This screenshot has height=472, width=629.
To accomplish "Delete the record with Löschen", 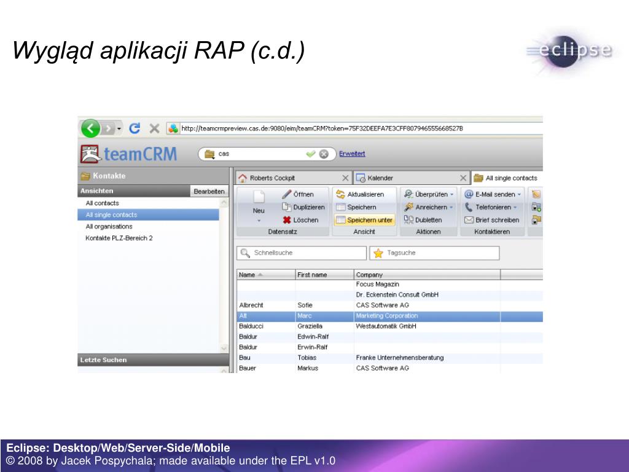I will [x=300, y=220].
